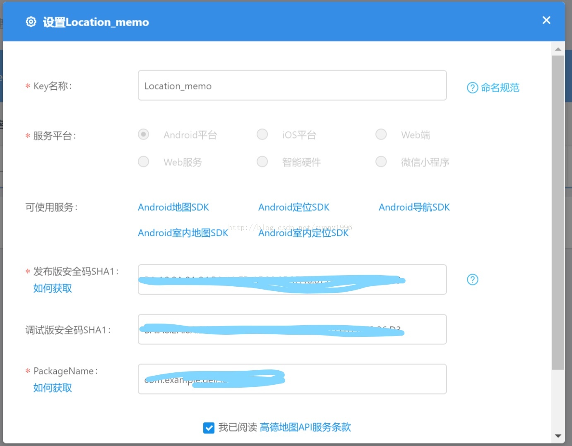The width and height of the screenshot is (572, 446).
Task: Choose the iOS平台 radio option
Action: tap(262, 134)
